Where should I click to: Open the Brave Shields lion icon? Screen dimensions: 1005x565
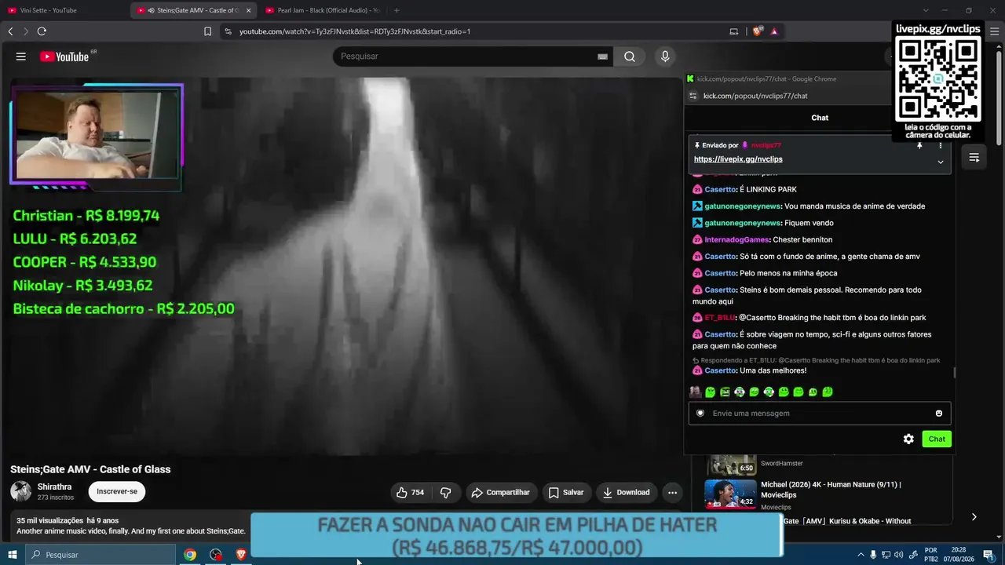[x=757, y=31]
